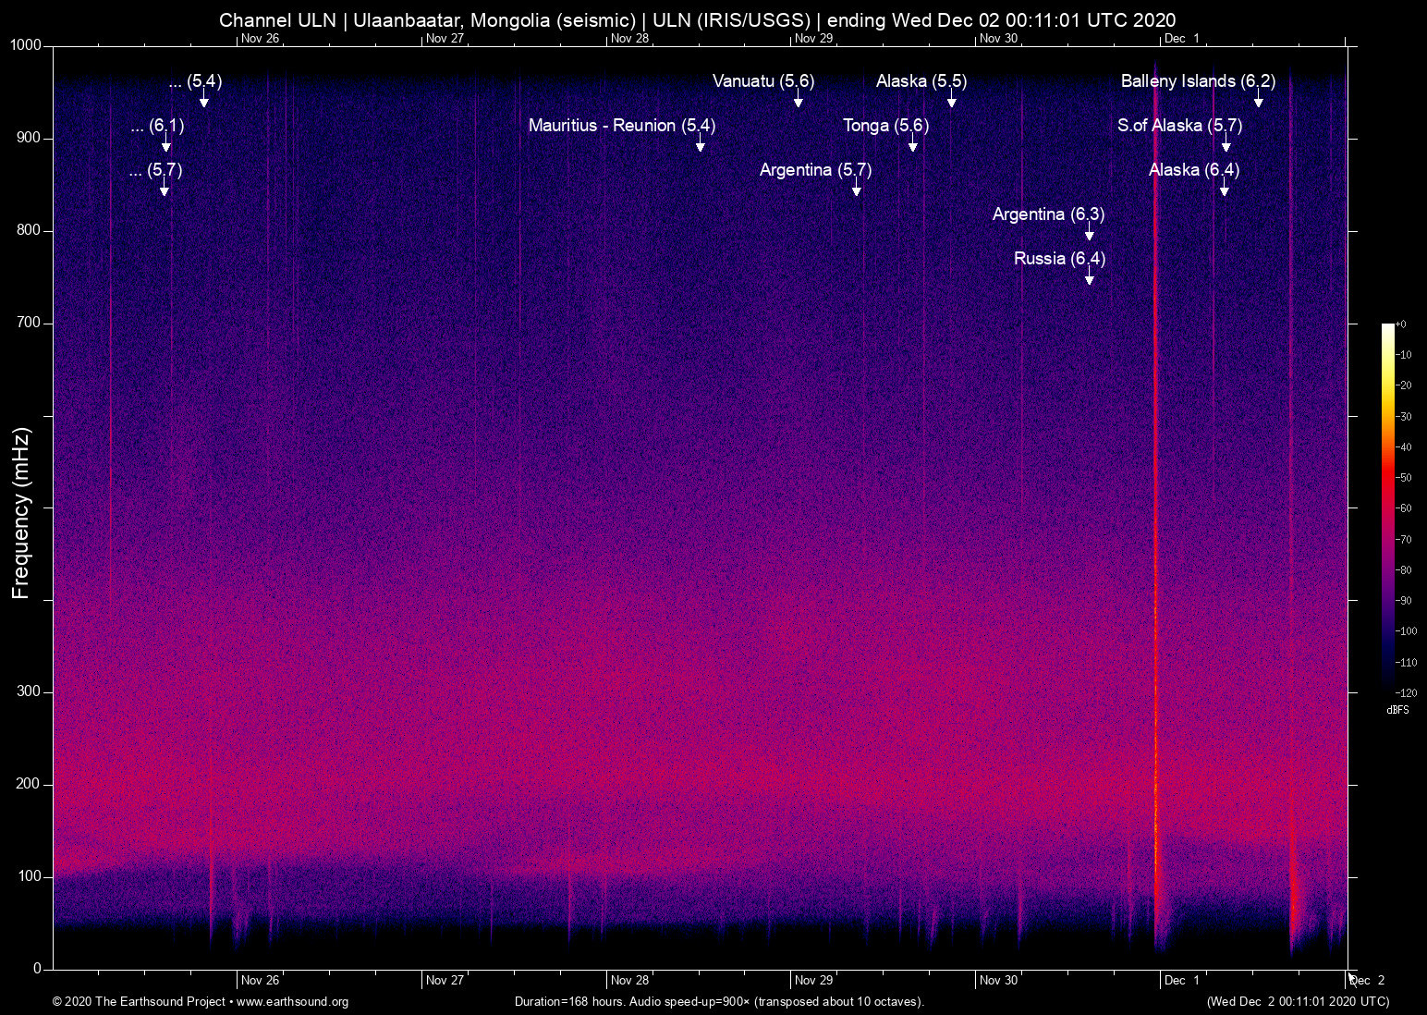Screen dimensions: 1427x1015
Task: Select the arrow below Russia (6.4)
Action: [x=1090, y=278]
